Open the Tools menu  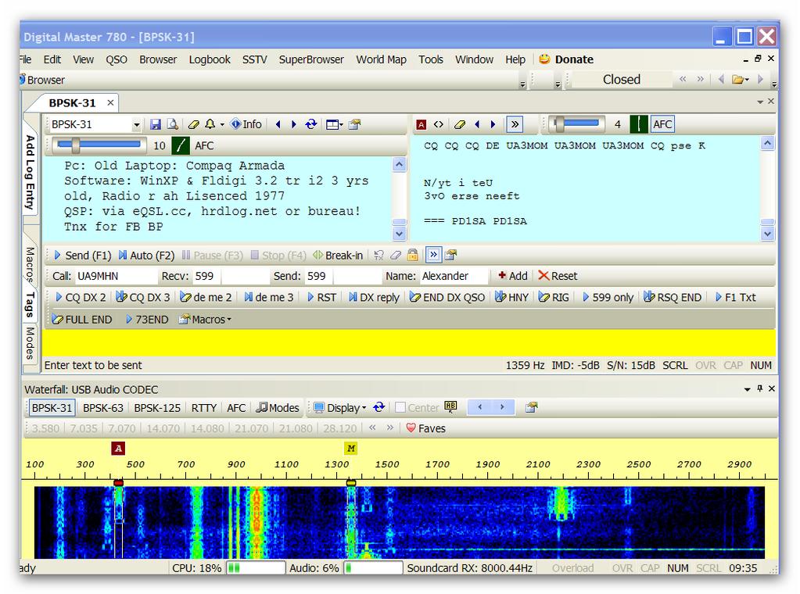(431, 59)
